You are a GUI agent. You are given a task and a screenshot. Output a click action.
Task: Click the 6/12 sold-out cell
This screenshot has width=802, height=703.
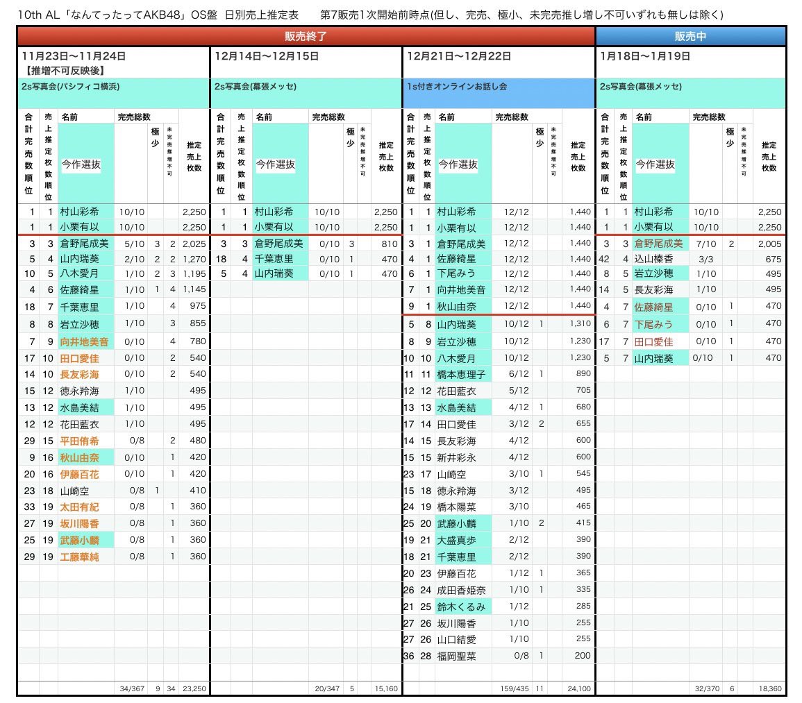519,374
